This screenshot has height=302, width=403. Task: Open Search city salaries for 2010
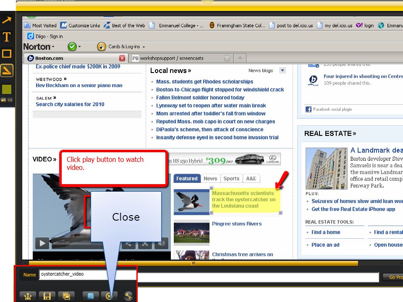70,104
